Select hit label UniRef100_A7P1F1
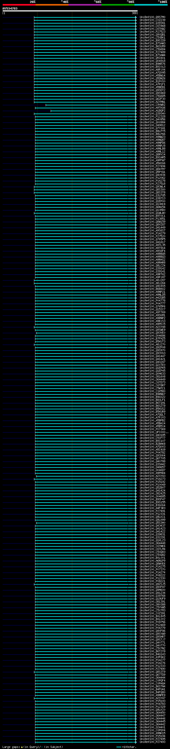Screen dimensions: 170x749 point(152,84)
